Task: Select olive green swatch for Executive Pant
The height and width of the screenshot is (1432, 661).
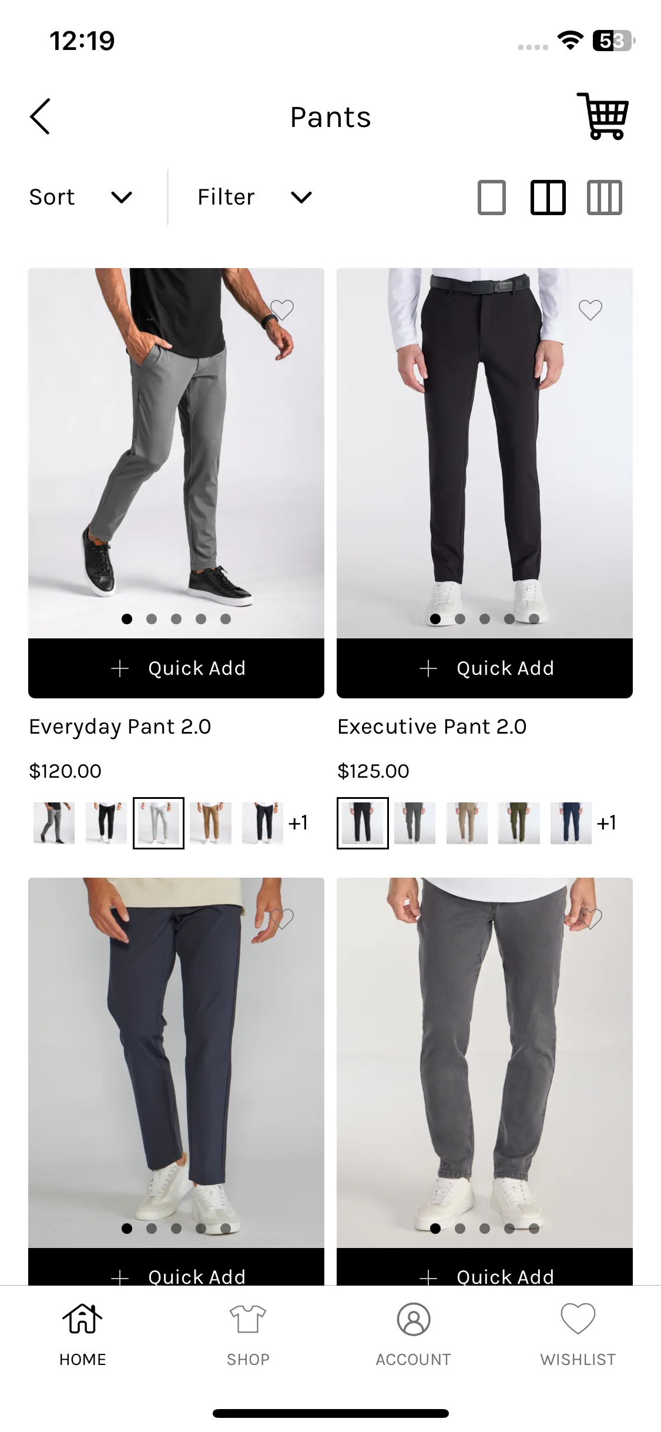Action: [x=519, y=823]
